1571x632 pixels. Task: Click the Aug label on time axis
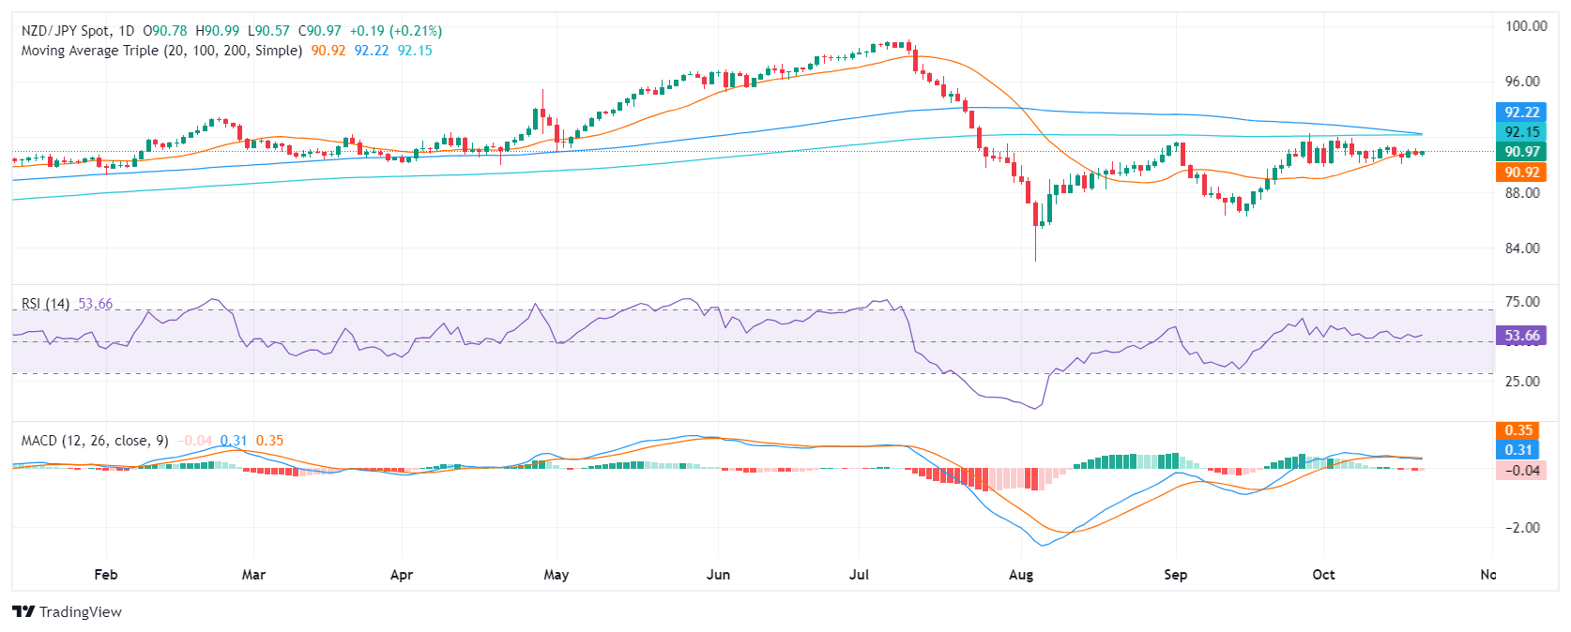click(1021, 575)
